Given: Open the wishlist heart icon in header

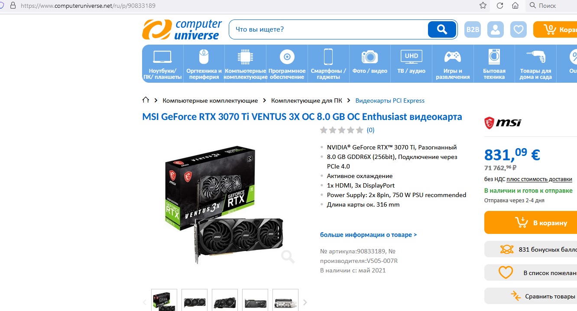Looking at the screenshot, I should [x=518, y=29].
